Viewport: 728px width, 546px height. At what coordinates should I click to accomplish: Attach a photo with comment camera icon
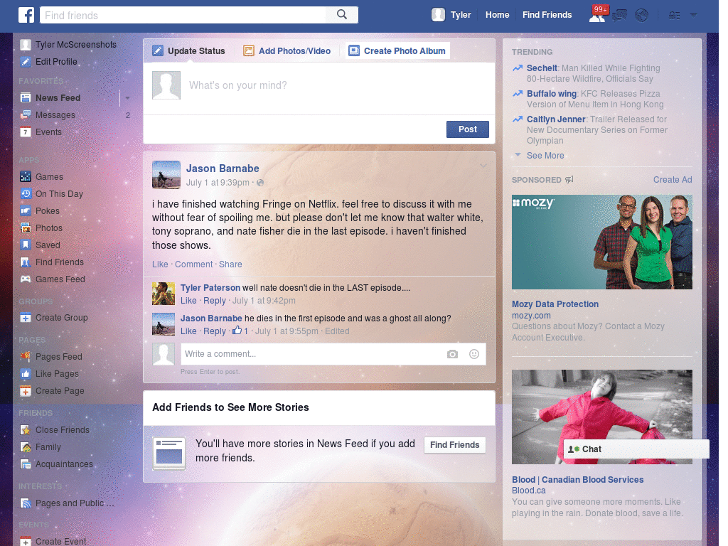click(452, 354)
